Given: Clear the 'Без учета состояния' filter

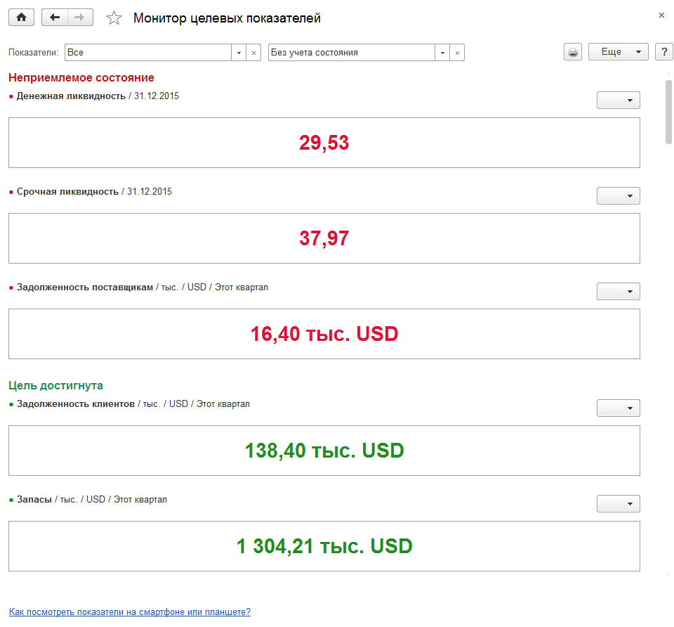Looking at the screenshot, I should [x=457, y=53].
